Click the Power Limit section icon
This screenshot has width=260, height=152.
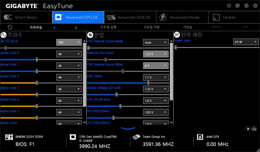coord(177,35)
